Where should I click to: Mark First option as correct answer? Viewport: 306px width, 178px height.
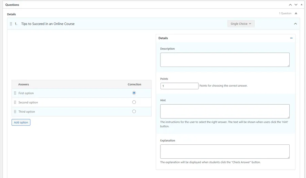(x=134, y=93)
